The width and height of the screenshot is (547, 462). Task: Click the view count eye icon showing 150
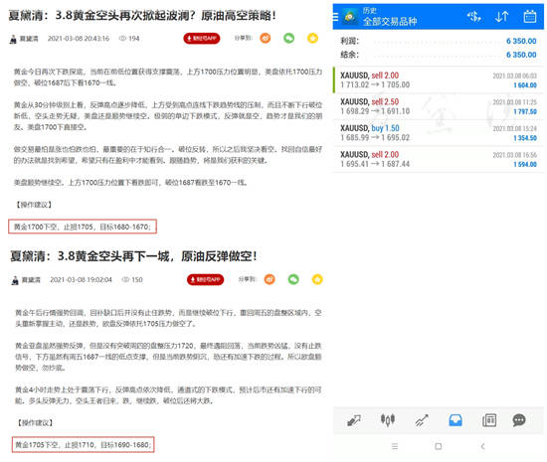(x=125, y=279)
